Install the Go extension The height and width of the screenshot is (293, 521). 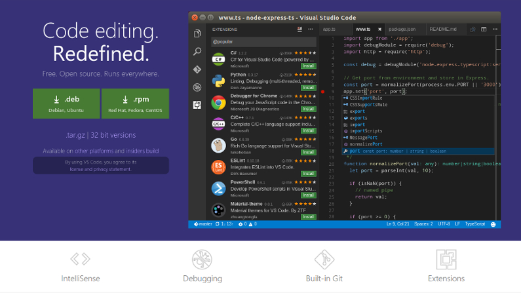click(x=309, y=152)
